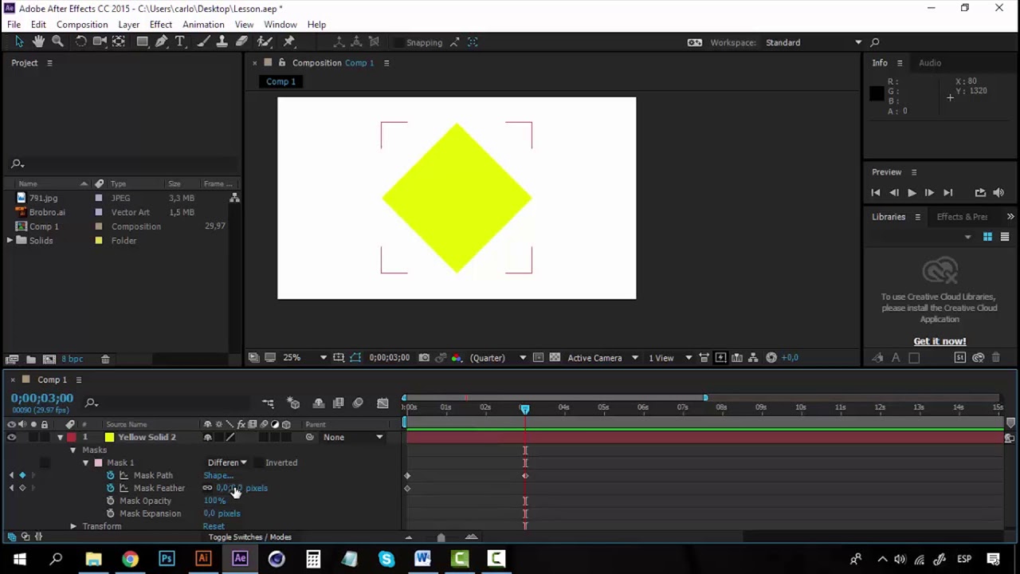Click Reset next to Transform
Image resolution: width=1020 pixels, height=574 pixels.
point(214,526)
